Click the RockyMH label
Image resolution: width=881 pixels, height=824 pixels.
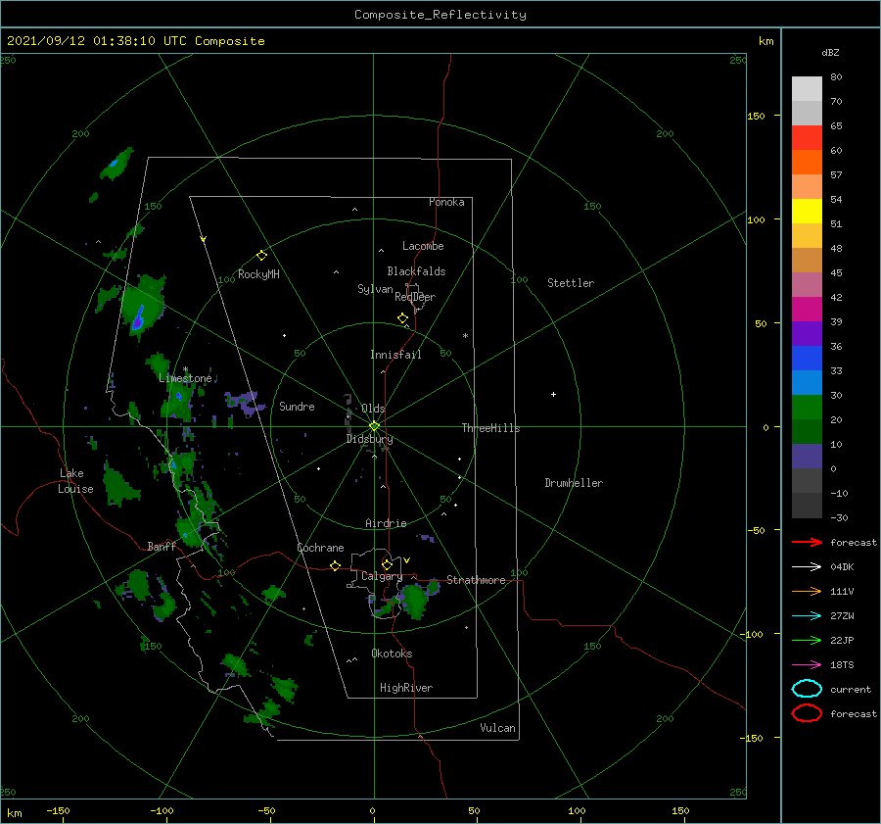258,274
